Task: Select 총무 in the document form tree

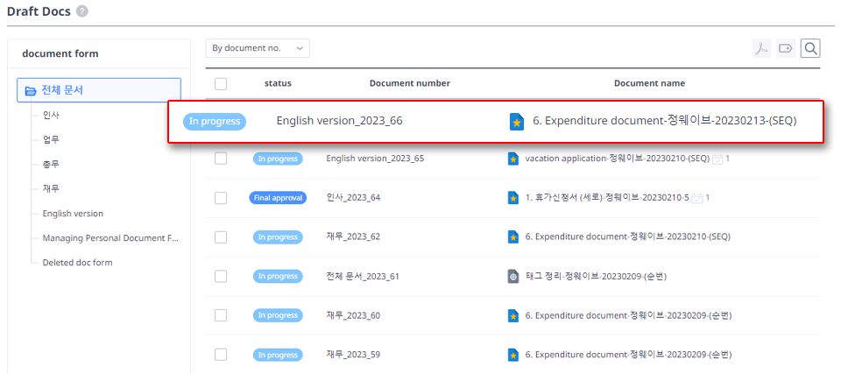Action: (x=51, y=164)
